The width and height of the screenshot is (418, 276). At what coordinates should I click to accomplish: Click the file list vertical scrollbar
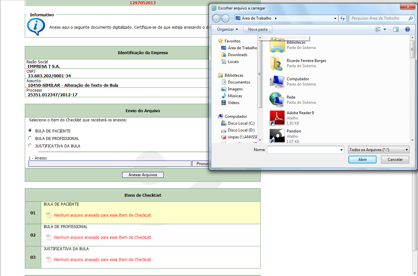pos(412,88)
